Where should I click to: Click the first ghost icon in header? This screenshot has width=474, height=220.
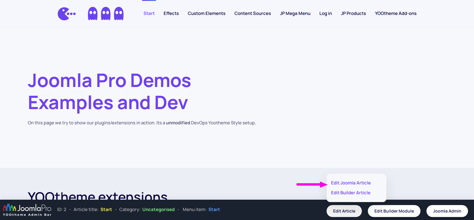pyautogui.click(x=93, y=14)
